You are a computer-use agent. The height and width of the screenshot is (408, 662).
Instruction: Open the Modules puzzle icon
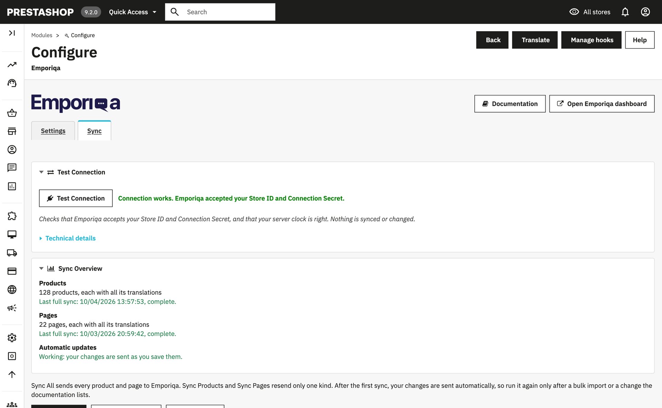click(12, 216)
